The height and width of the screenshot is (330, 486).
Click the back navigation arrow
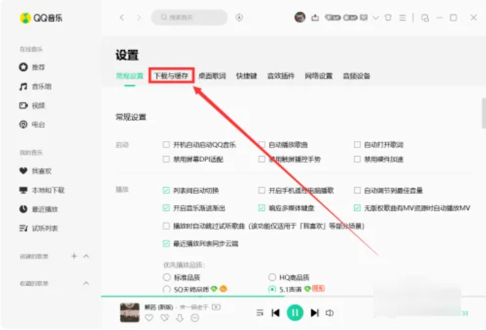click(x=121, y=17)
